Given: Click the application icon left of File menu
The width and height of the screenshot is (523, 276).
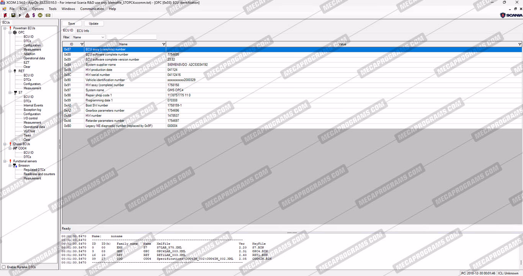Looking at the screenshot, I should (4, 8).
